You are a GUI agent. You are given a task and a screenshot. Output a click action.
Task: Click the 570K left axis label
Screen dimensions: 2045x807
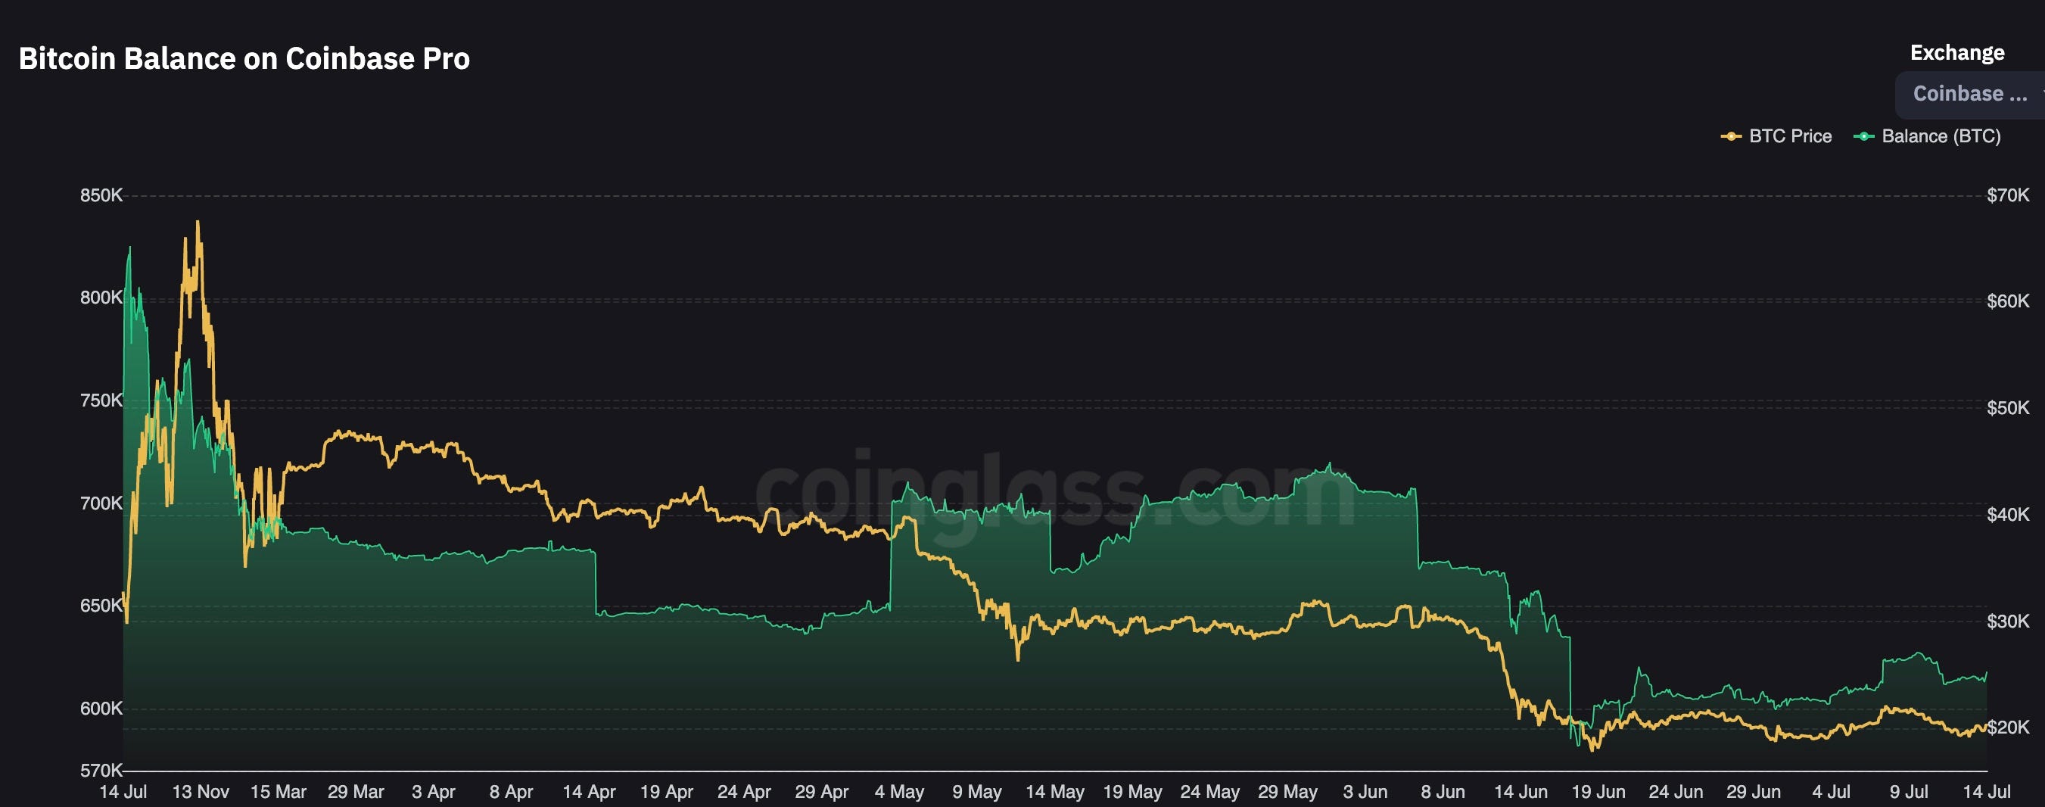click(101, 771)
